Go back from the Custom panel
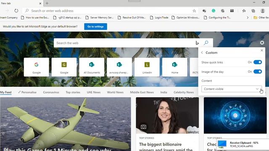The image size is (269, 151). pyautogui.click(x=202, y=52)
